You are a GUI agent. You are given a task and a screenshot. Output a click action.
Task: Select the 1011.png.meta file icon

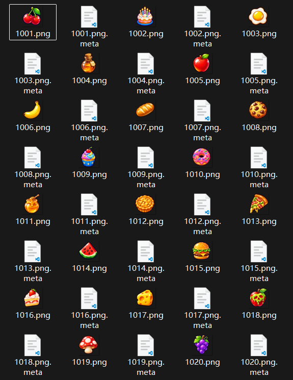(89, 205)
